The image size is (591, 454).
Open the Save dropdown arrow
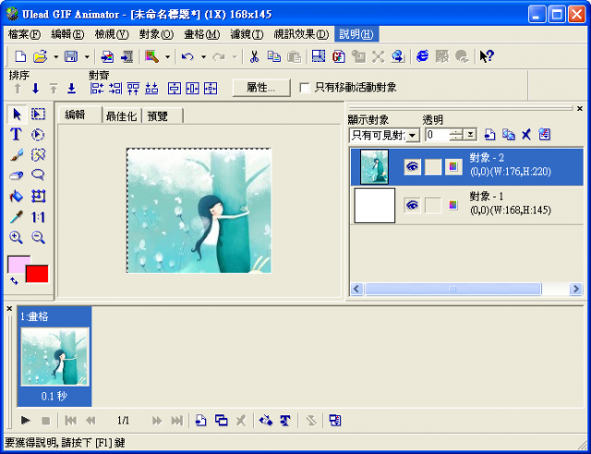[87, 57]
